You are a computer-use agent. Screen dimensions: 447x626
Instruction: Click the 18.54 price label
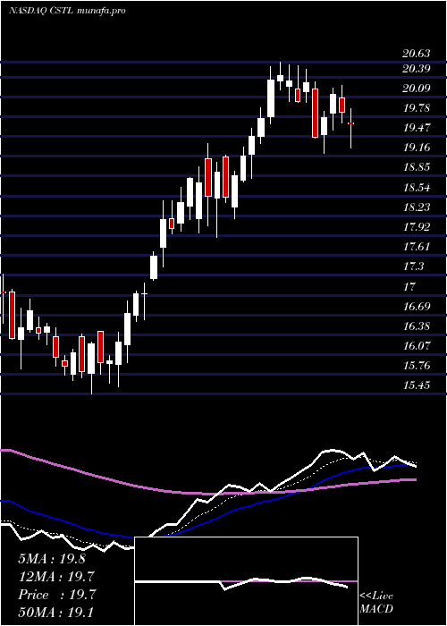click(x=417, y=187)
